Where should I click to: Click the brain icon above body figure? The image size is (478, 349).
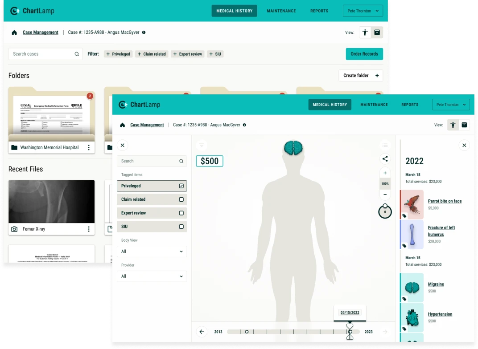pyautogui.click(x=293, y=148)
